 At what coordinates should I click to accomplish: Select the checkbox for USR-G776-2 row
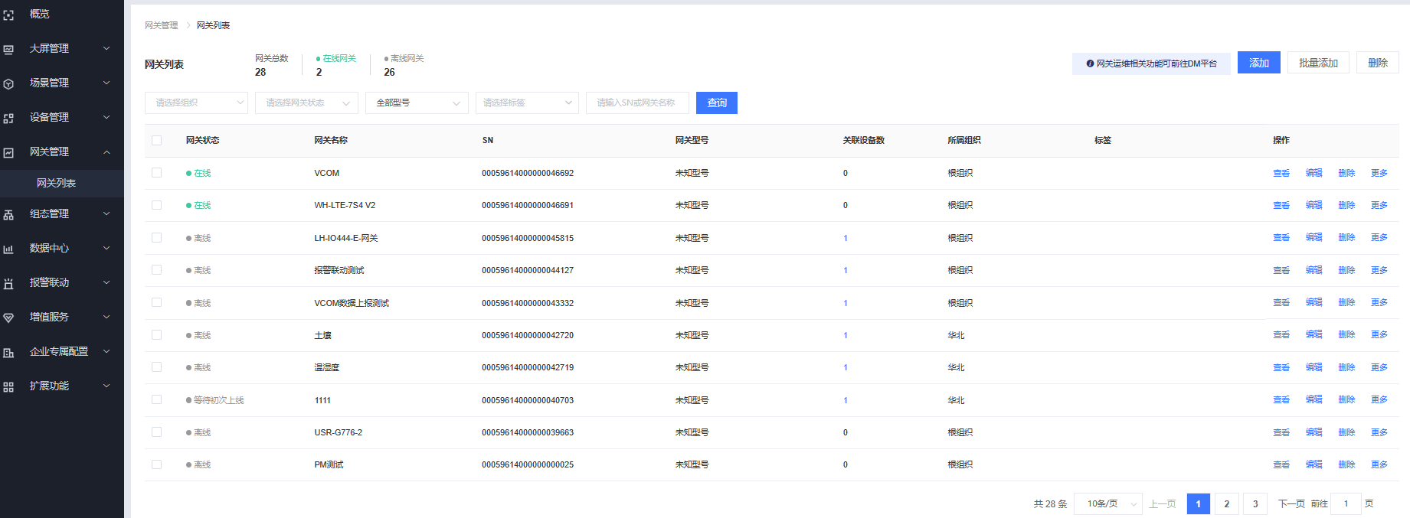pos(157,432)
